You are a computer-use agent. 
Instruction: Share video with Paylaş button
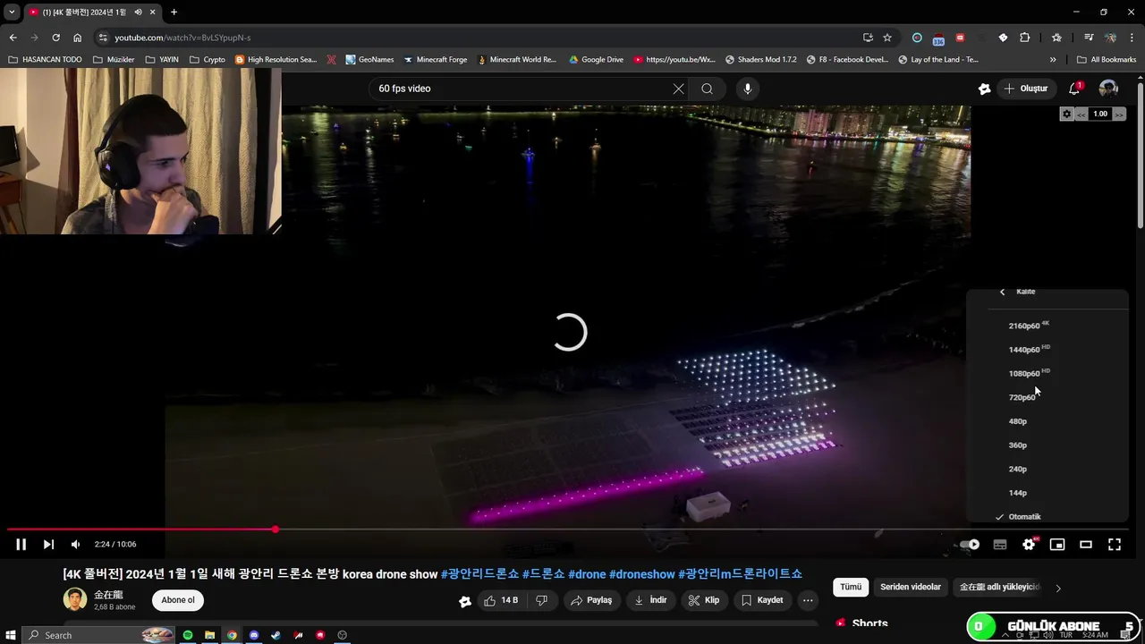[x=591, y=600]
